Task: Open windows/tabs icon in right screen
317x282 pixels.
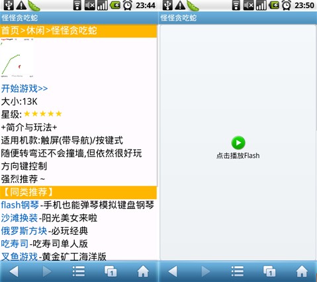Action: click(269, 271)
